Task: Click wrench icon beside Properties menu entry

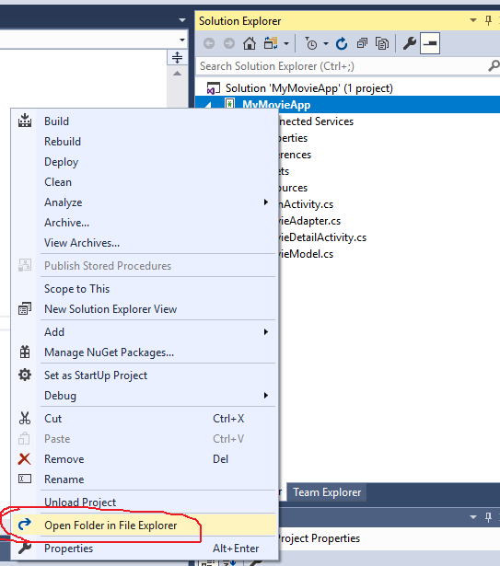Action: point(25,548)
